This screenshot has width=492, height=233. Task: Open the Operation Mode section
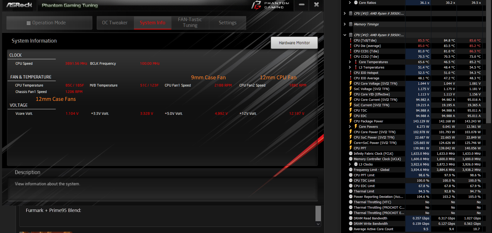(x=49, y=23)
